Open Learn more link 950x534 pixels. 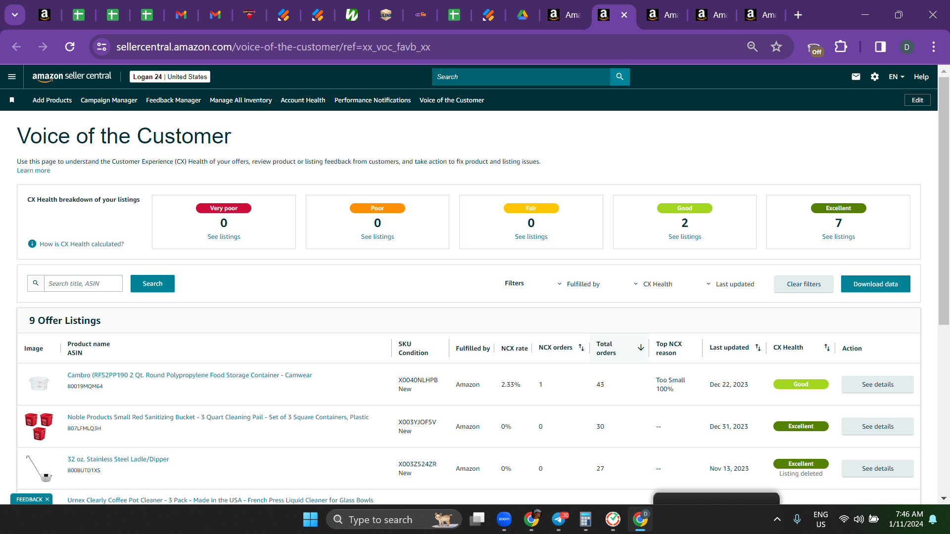click(x=33, y=171)
